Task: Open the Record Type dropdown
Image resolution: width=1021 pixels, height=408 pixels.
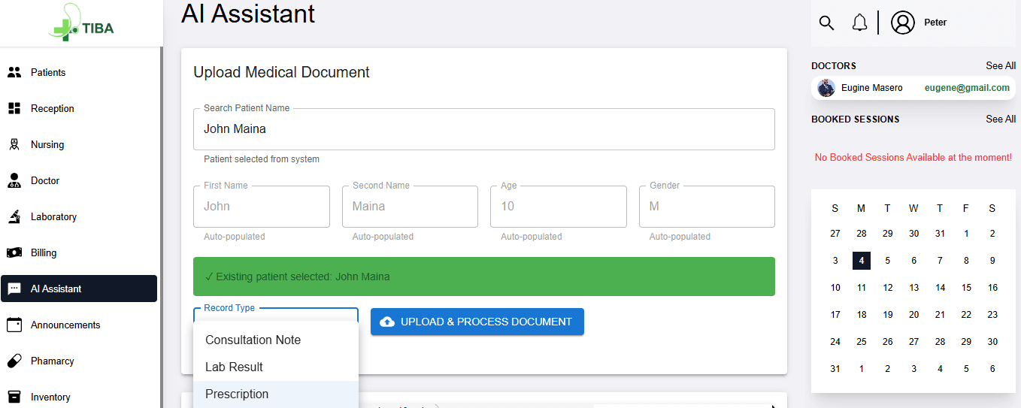Action: pos(275,316)
